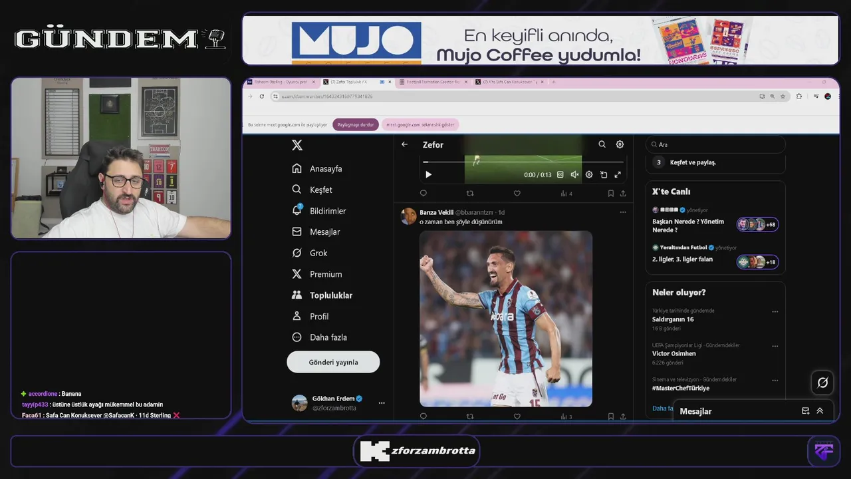Open video playback settings gear
Screen dimensions: 851x479
click(589, 175)
